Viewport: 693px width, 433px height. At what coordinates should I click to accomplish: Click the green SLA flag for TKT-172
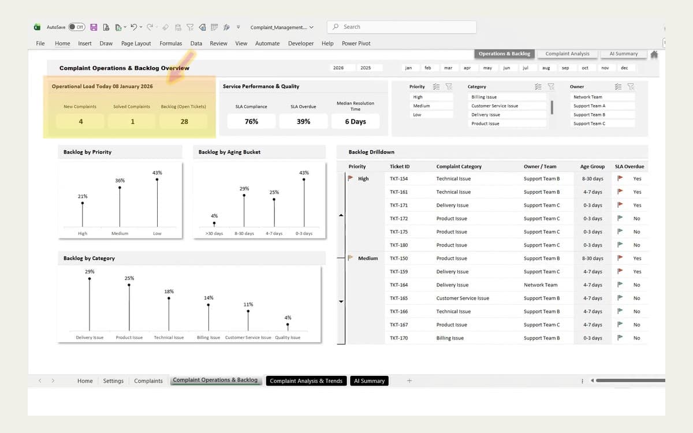(x=620, y=218)
